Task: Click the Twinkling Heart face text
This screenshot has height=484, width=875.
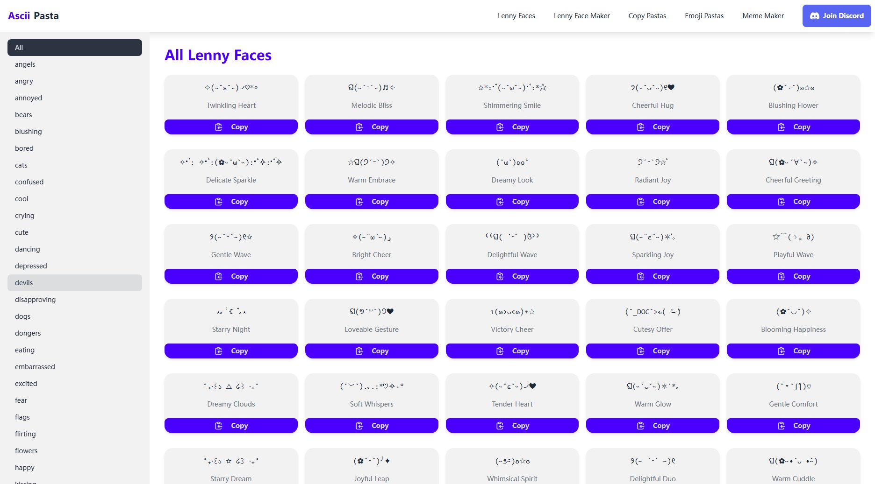Action: coord(231,87)
